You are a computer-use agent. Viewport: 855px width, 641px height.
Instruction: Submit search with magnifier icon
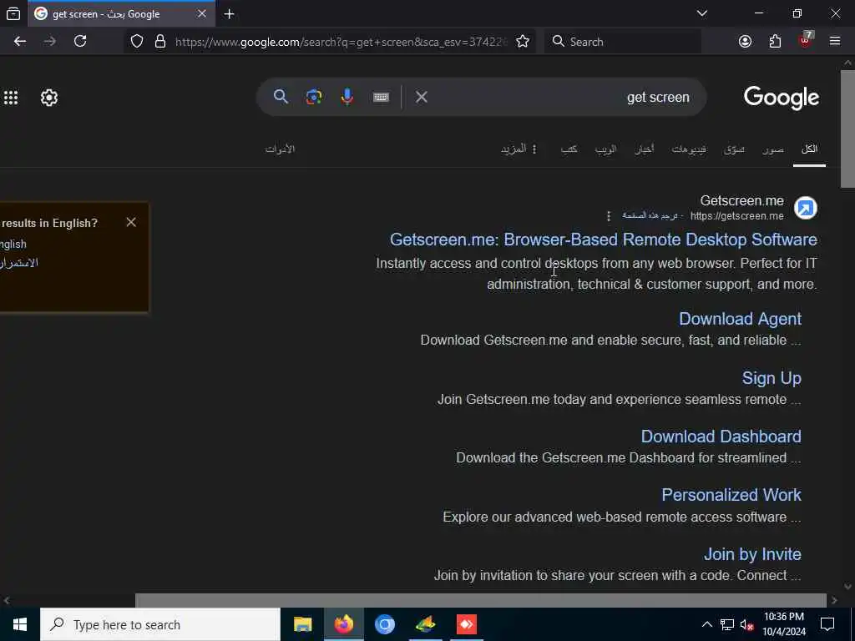tap(281, 97)
